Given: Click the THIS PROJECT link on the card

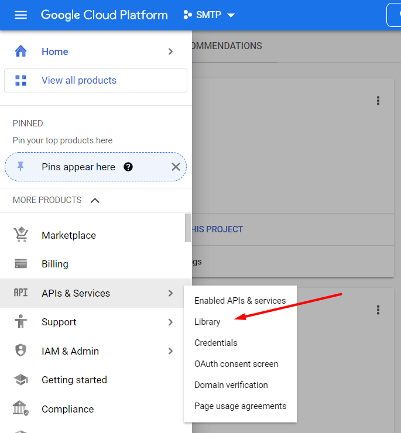Looking at the screenshot, I should [218, 229].
